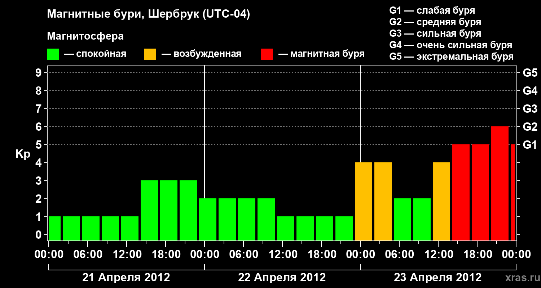Click the first red Kp 5 bar after 12:00 on 23 Апреля

[461, 193]
